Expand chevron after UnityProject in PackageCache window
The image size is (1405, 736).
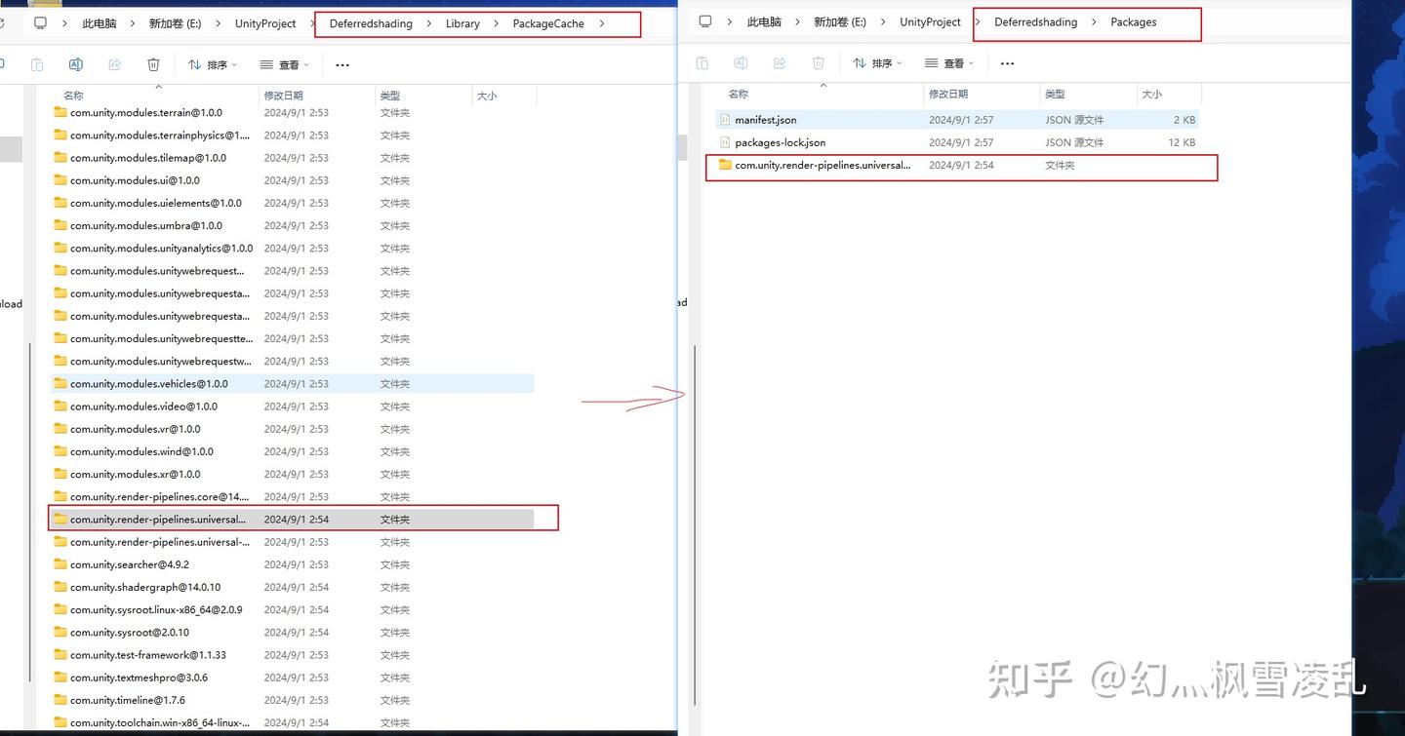tap(312, 23)
